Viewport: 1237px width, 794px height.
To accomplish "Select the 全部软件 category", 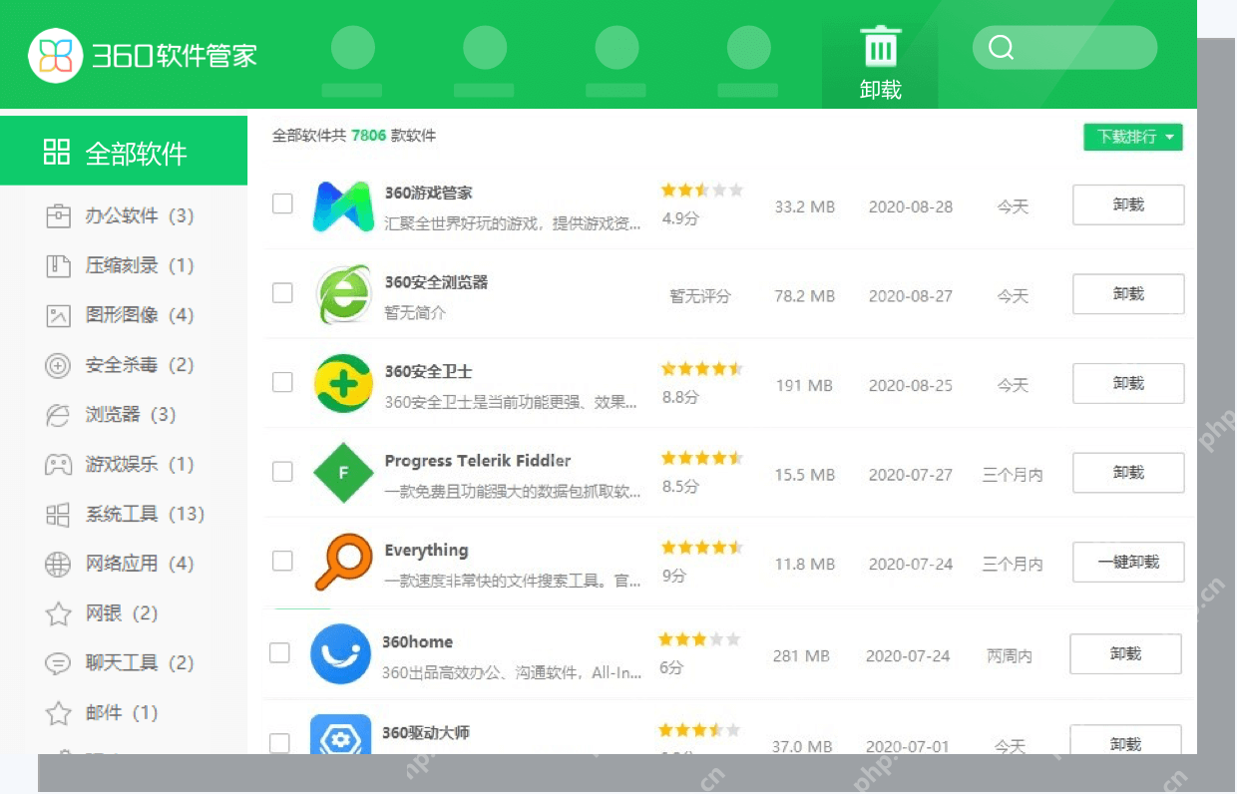I will click(124, 151).
